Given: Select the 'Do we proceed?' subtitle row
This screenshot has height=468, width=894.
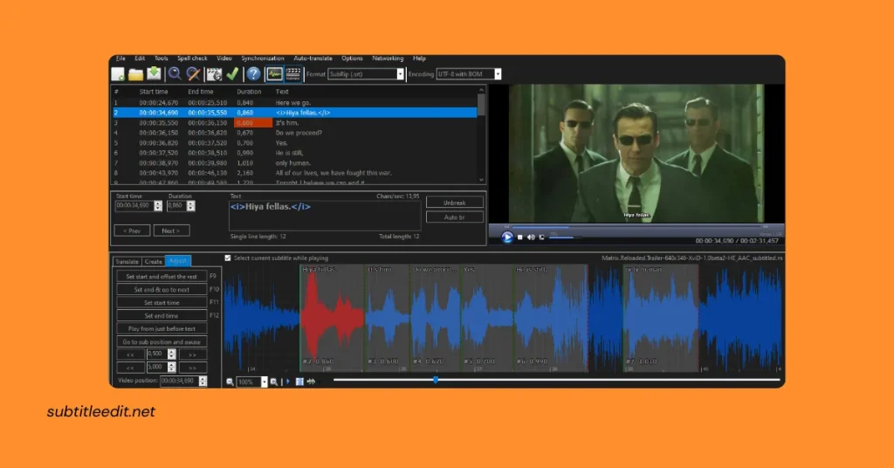Looking at the screenshot, I should click(x=297, y=133).
